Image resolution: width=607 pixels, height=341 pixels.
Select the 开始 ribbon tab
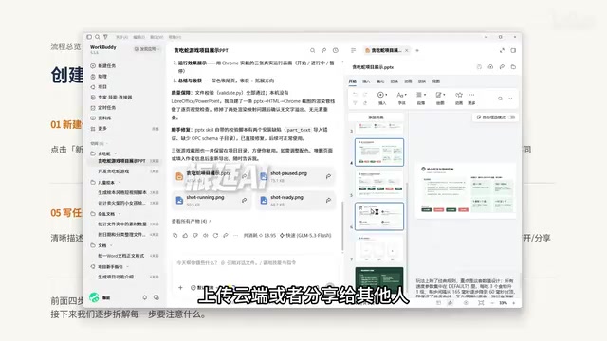(x=352, y=81)
